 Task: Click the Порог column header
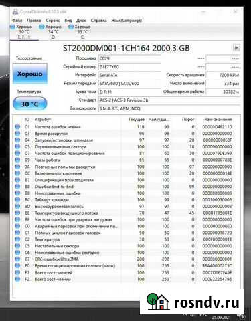pos(188,120)
